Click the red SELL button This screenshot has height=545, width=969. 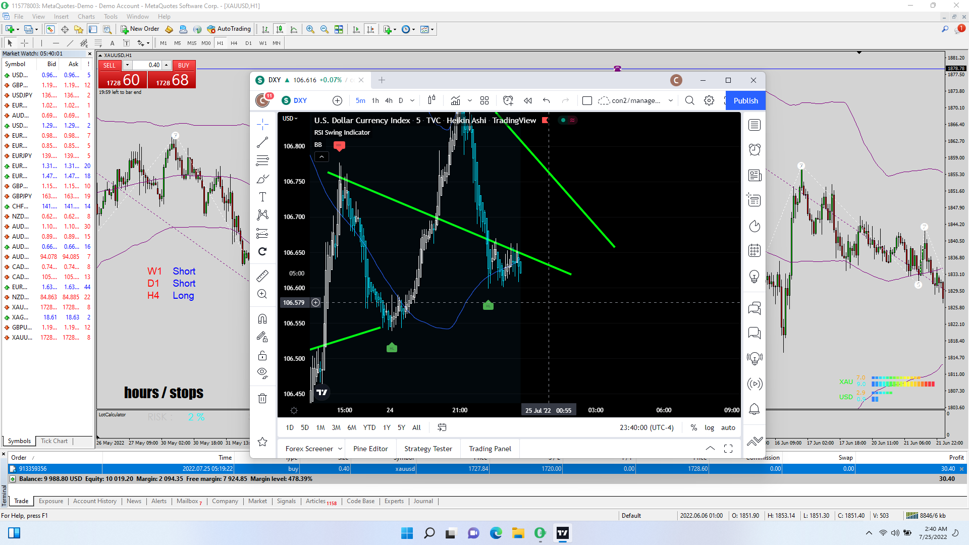click(110, 65)
